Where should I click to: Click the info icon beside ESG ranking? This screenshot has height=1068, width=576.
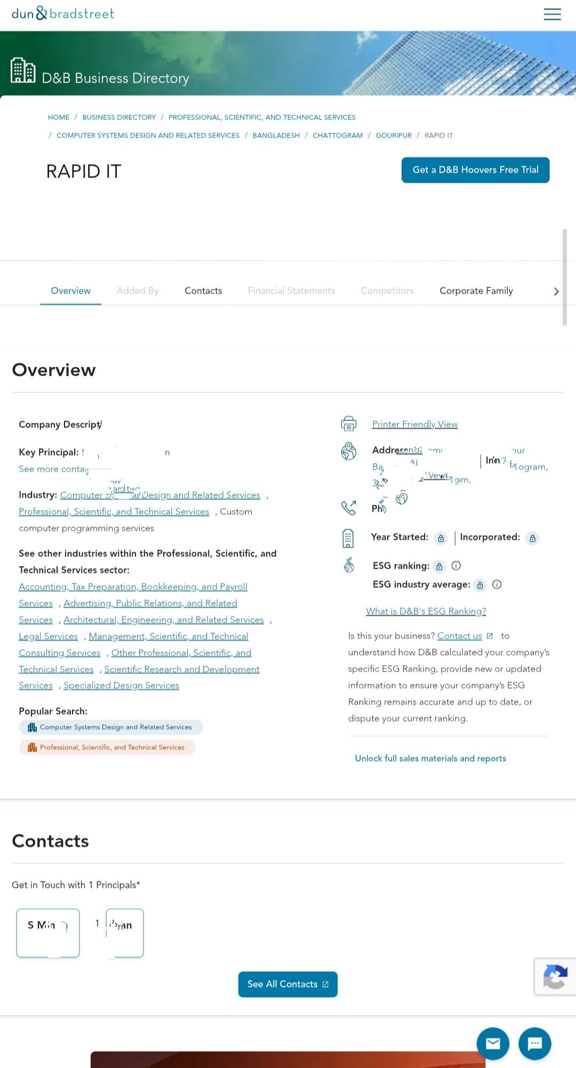[x=456, y=565]
